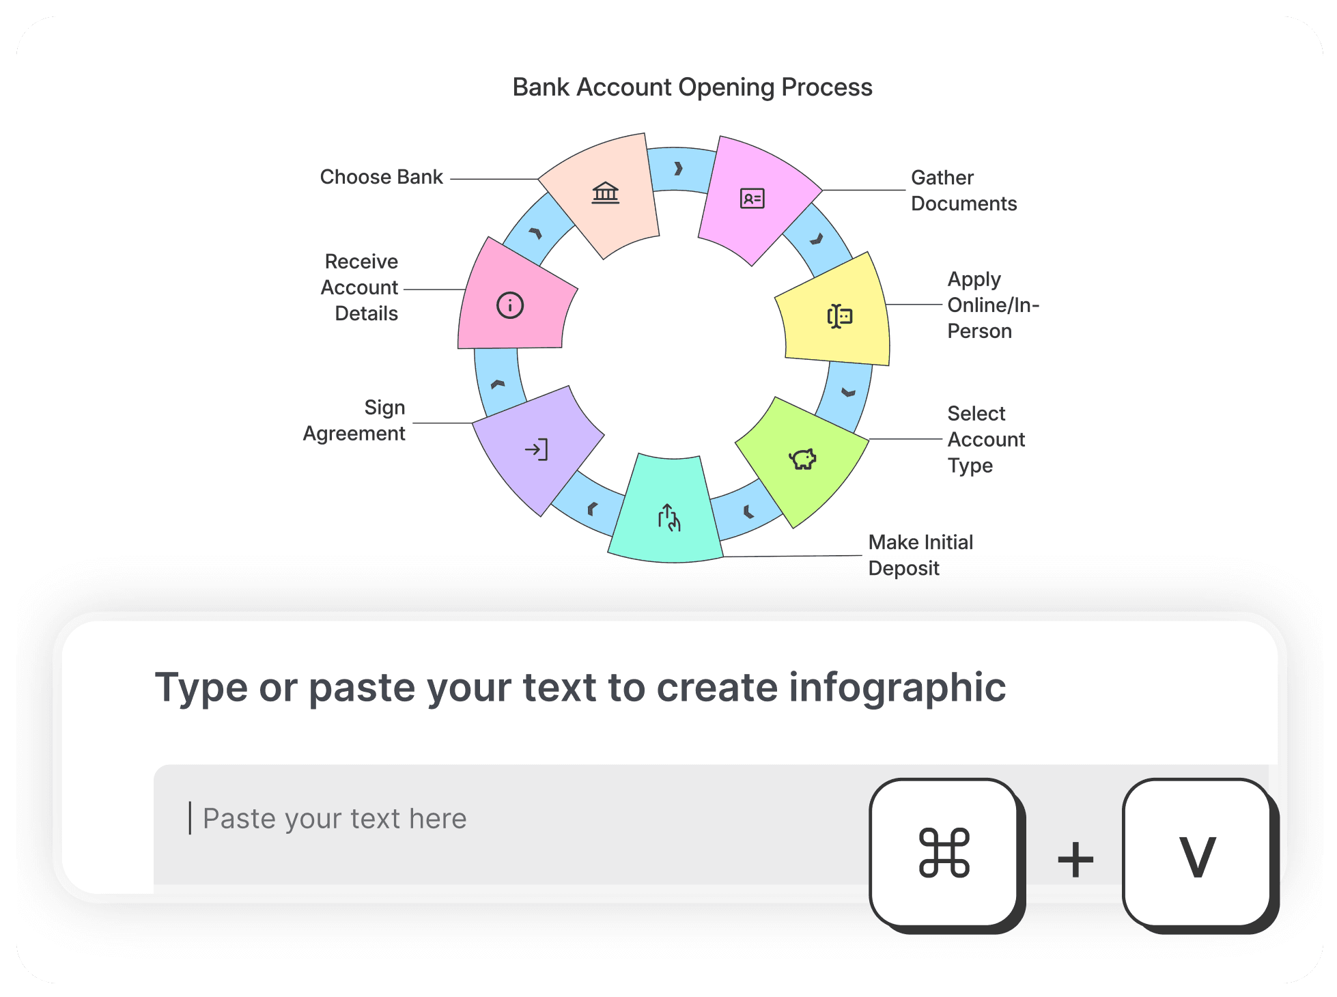Click the Receive Account Details label
The height and width of the screenshot is (997, 1337).
[x=359, y=287]
